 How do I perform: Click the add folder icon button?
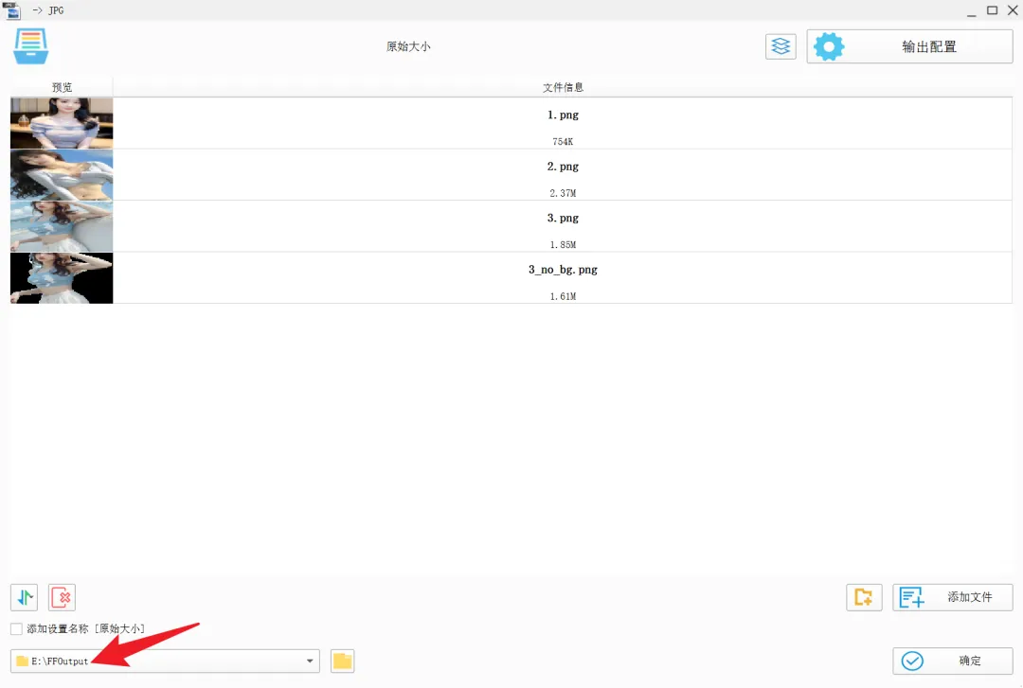pyautogui.click(x=864, y=597)
